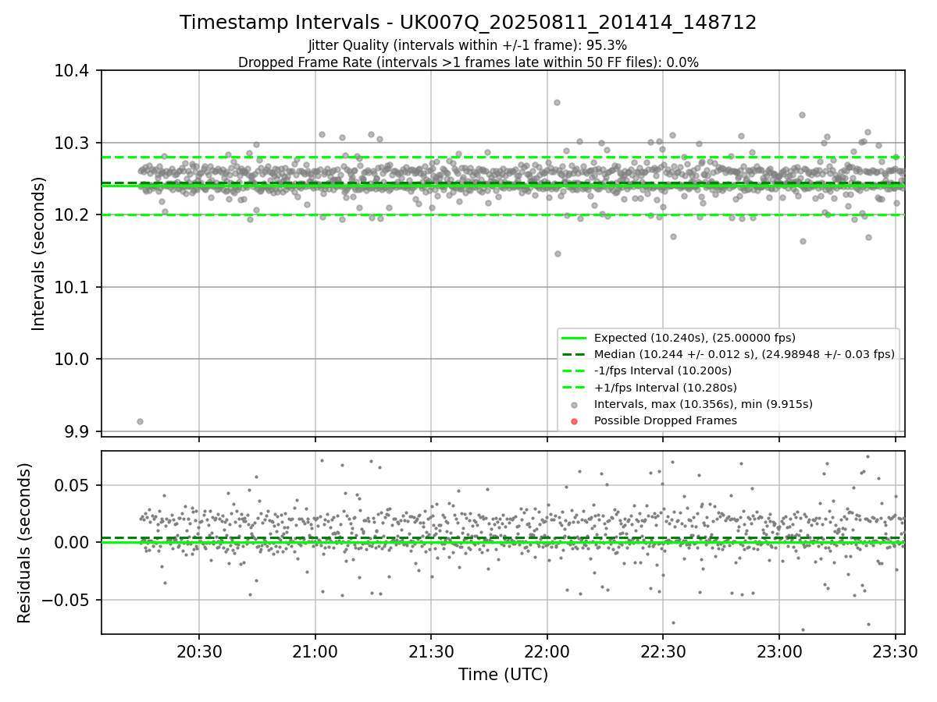This screenshot has width=937, height=702.
Task: Click the 21:30 time tick label
Action: pyautogui.click(x=431, y=651)
